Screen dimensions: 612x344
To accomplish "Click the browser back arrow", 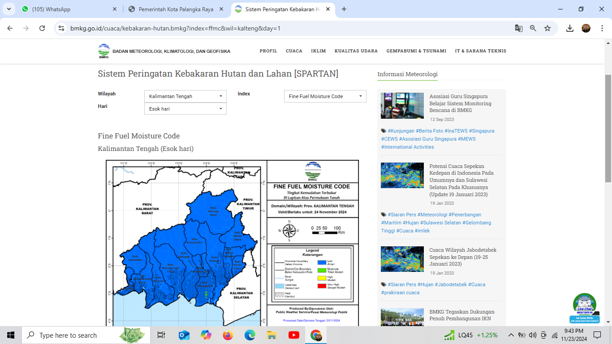I will tap(10, 28).
